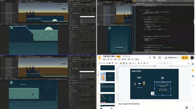
Task: Click the Color swatch in the top-left Sprite Renderer
Action: [x=87, y=16]
